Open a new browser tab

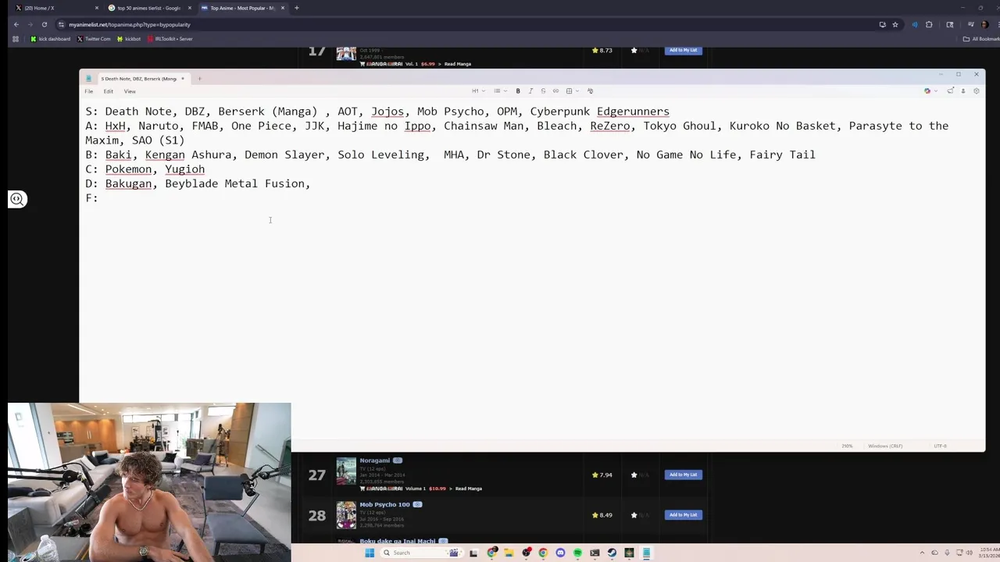pyautogui.click(x=297, y=8)
